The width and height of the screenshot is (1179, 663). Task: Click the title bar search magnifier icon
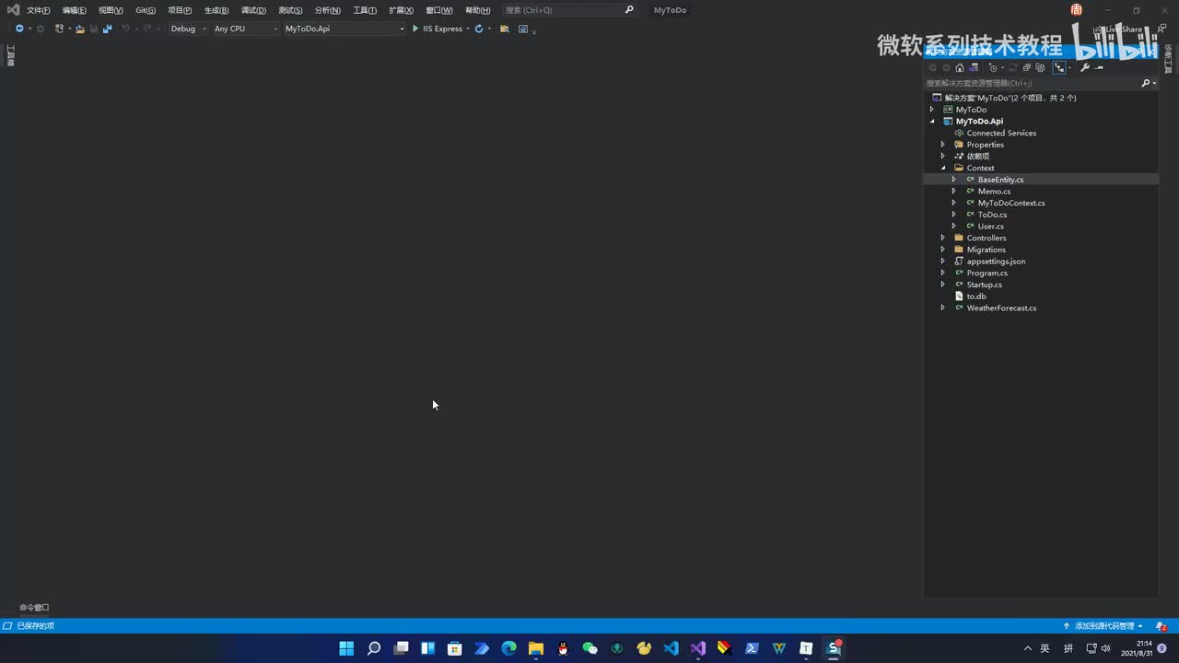tap(629, 10)
